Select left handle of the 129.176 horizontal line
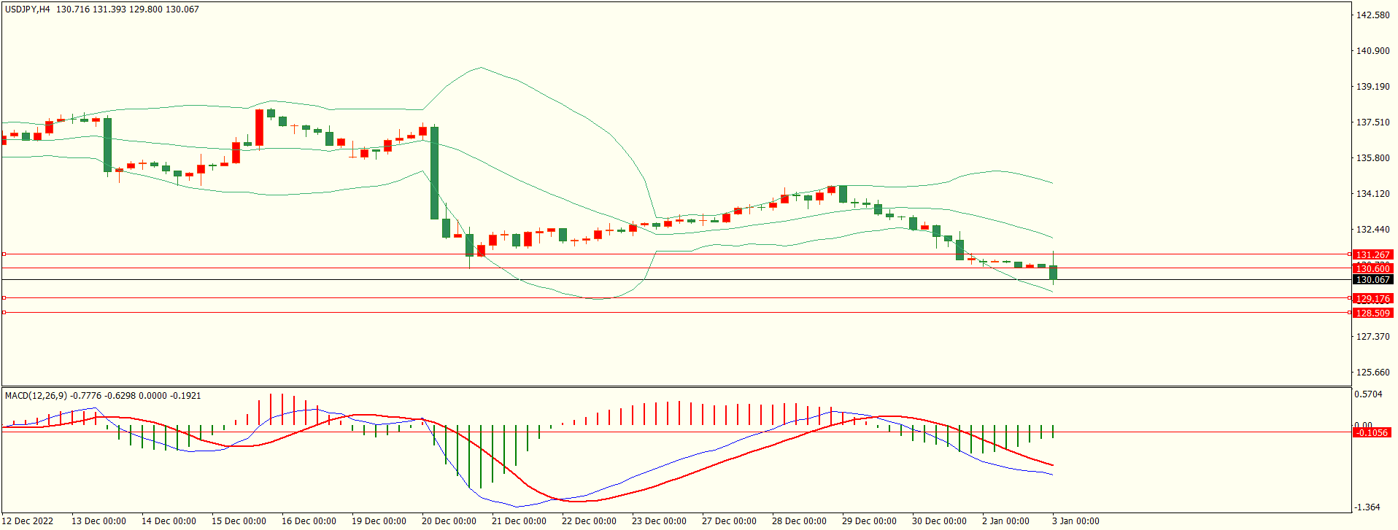The width and height of the screenshot is (1398, 530). (4, 298)
